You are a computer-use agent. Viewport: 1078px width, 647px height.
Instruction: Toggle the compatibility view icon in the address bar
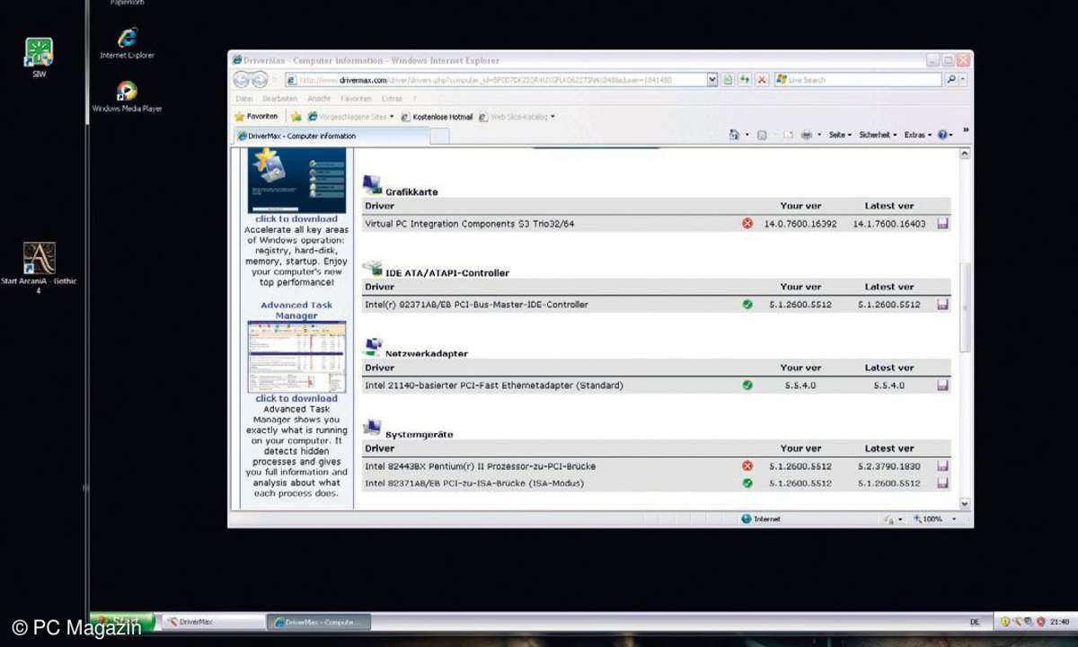point(729,80)
